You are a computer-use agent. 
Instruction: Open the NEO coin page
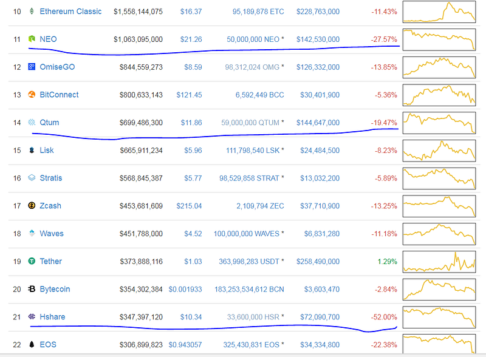click(x=49, y=39)
